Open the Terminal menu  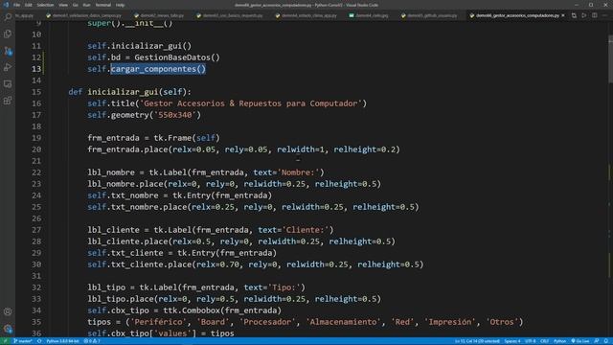[103, 5]
